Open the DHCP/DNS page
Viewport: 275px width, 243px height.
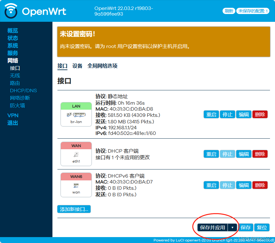(23, 91)
